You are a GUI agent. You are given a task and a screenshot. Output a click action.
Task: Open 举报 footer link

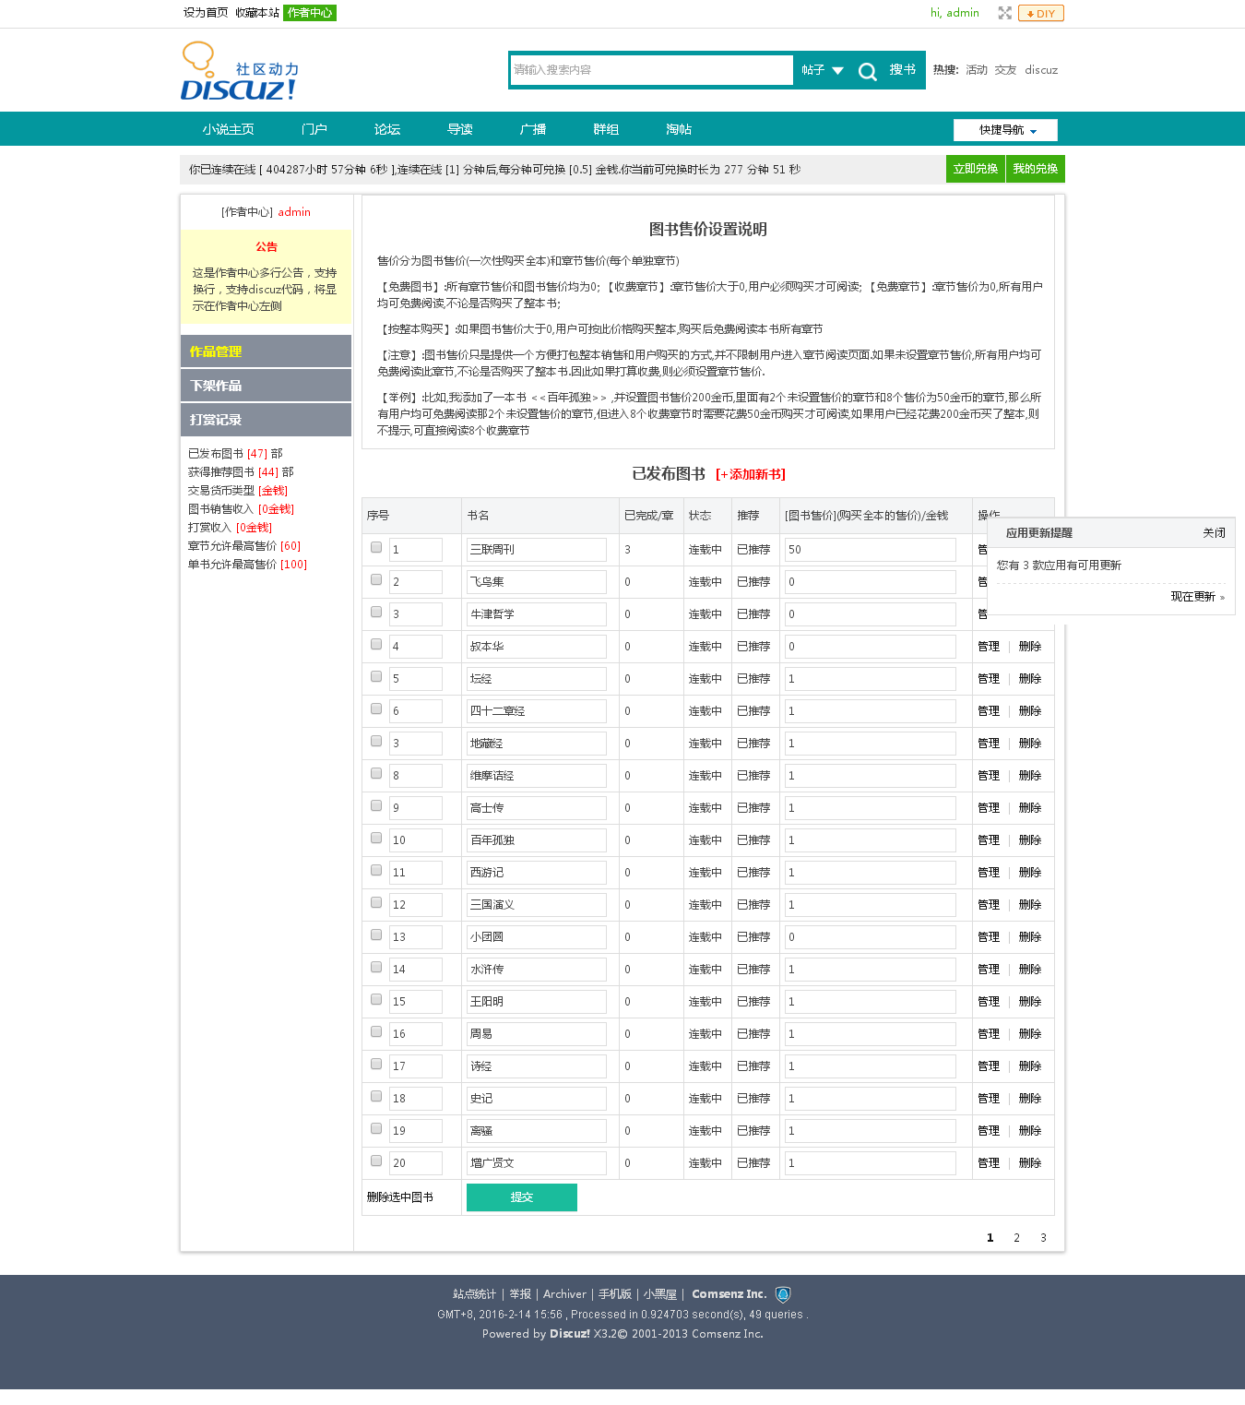tap(520, 1294)
